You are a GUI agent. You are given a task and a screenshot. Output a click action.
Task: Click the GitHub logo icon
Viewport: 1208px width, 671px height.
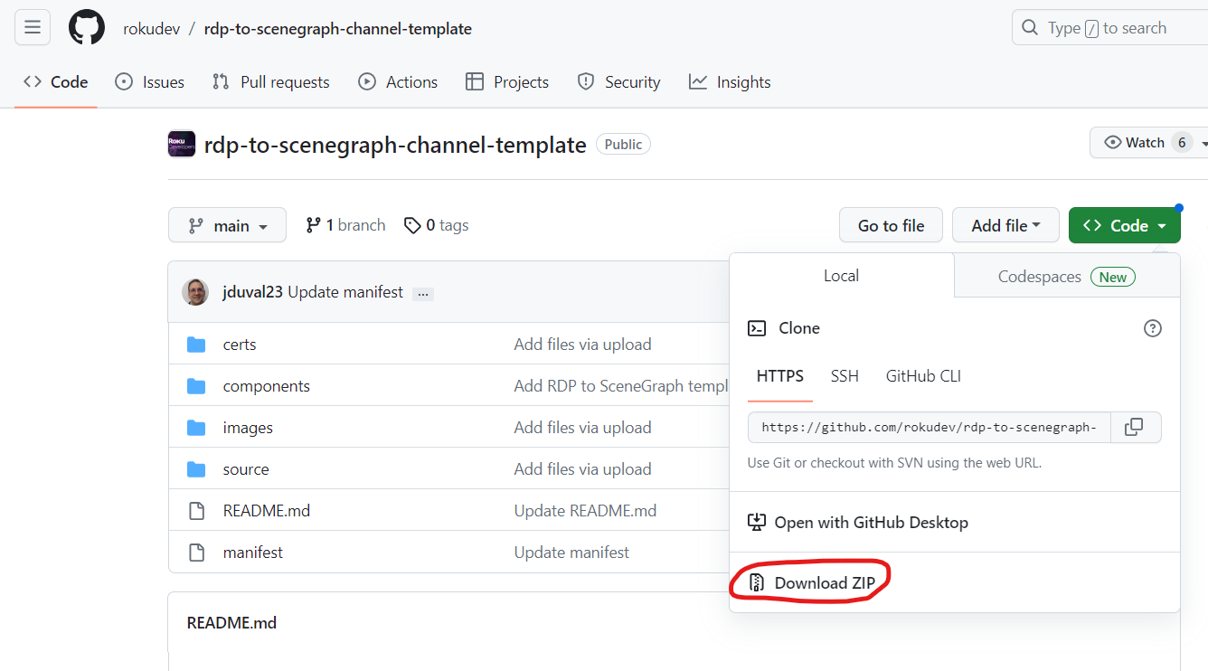pos(86,27)
